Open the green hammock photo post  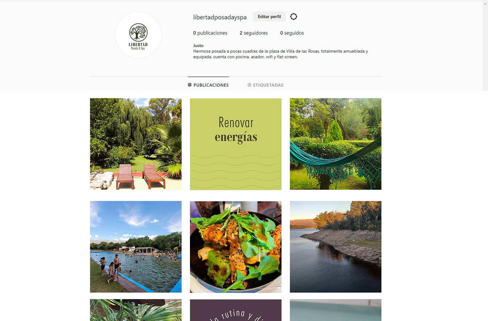pos(336,144)
